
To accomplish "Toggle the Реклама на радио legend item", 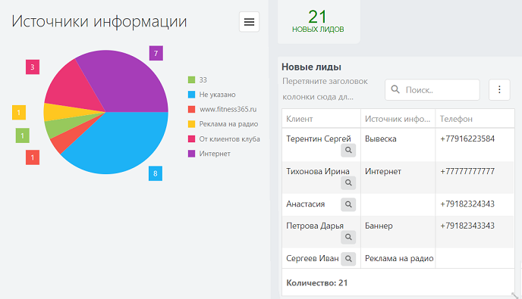I will click(x=223, y=124).
